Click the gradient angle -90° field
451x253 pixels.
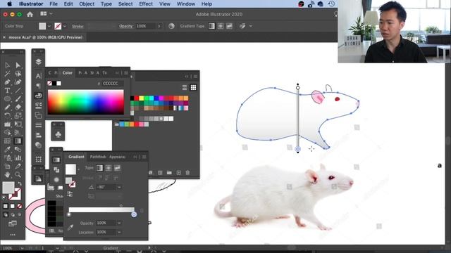[x=106, y=188]
